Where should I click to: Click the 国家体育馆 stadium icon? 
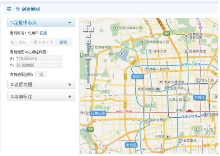coord(186,51)
